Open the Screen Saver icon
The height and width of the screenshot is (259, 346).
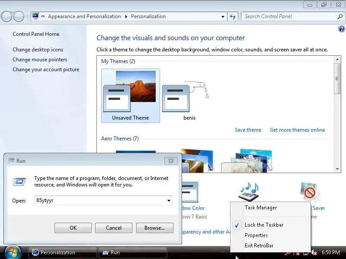[x=310, y=192]
